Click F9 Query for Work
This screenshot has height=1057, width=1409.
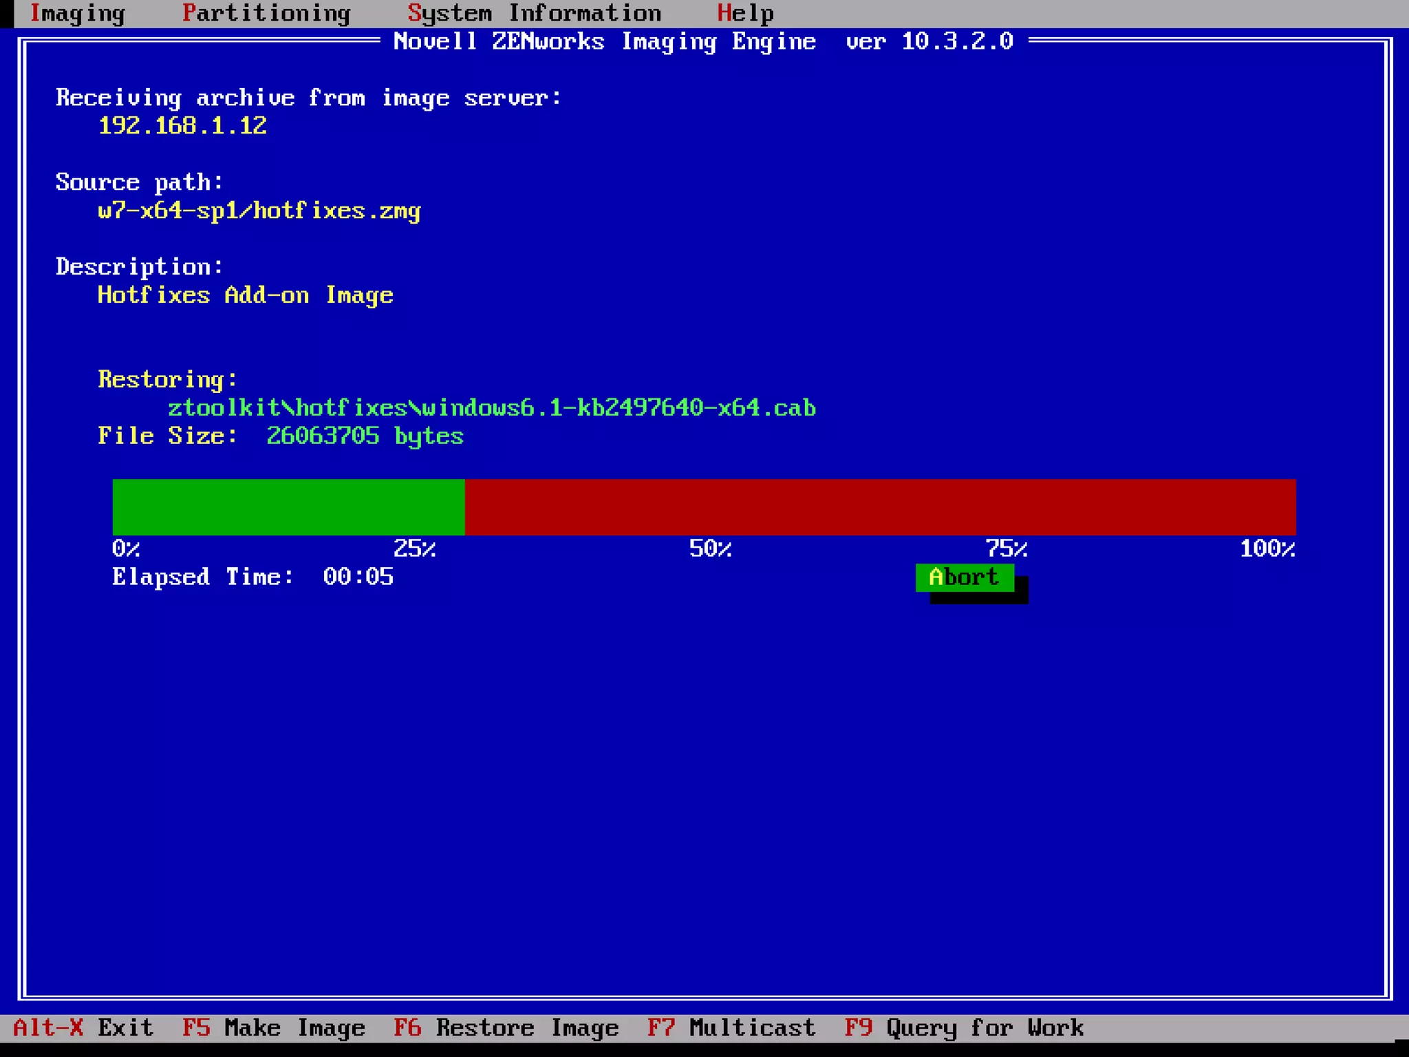coord(964,1027)
